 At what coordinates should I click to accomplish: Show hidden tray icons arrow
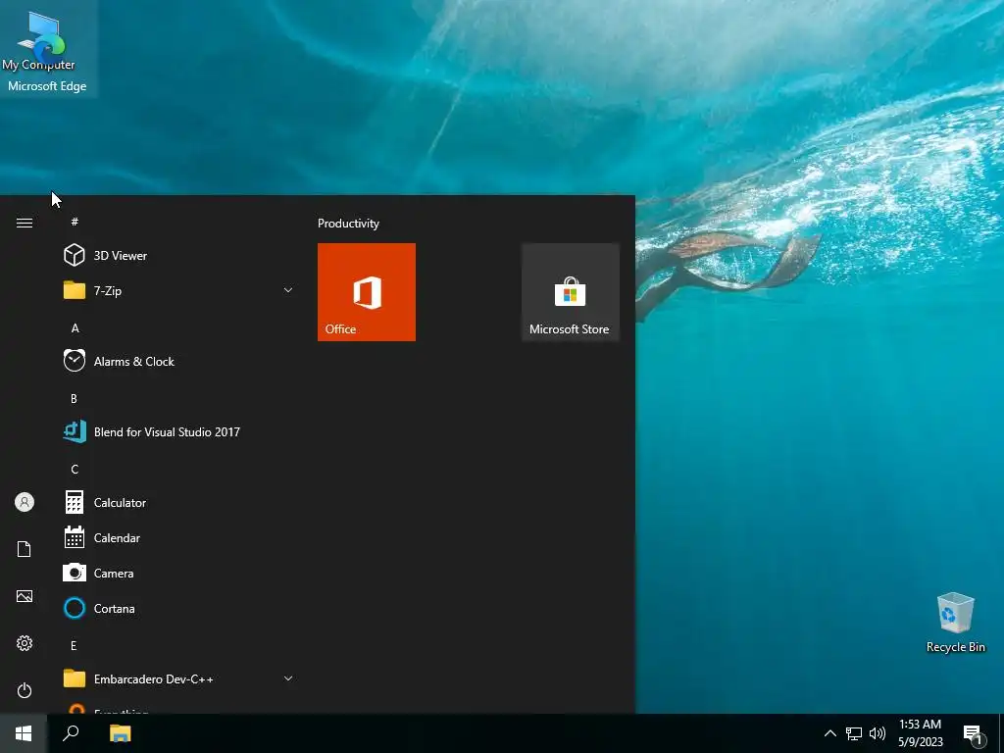[x=829, y=733]
